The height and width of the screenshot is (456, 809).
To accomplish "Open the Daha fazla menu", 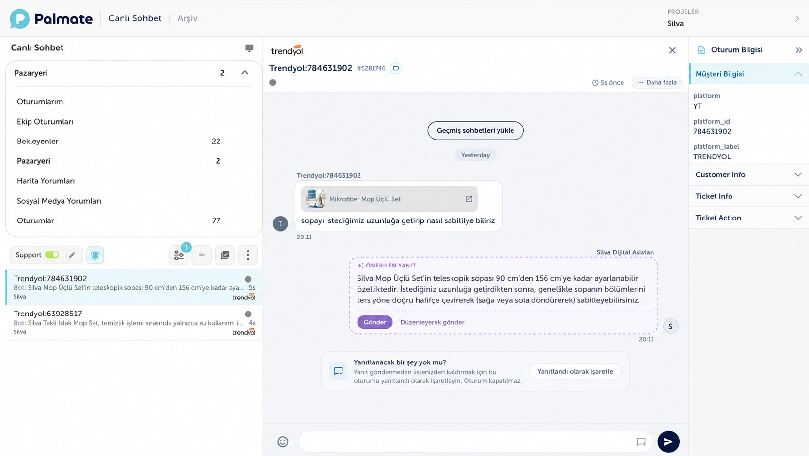I will pyautogui.click(x=657, y=82).
